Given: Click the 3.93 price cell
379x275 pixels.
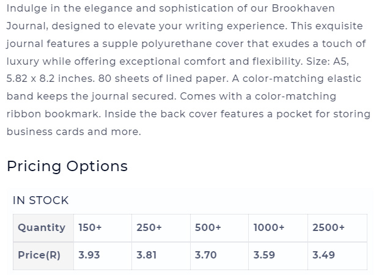Looking at the screenshot, I should (x=103, y=256).
